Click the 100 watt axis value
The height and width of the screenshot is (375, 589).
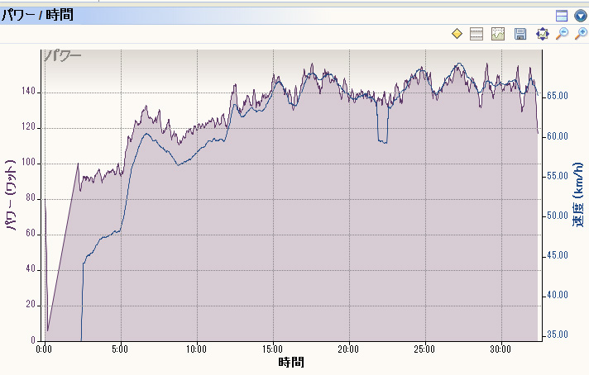pyautogui.click(x=28, y=163)
